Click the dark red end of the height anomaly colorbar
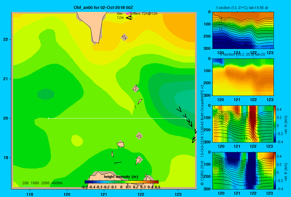The image size is (291, 197). [x=157, y=182]
